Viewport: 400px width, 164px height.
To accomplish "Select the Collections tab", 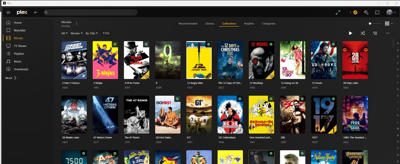I will [229, 23].
